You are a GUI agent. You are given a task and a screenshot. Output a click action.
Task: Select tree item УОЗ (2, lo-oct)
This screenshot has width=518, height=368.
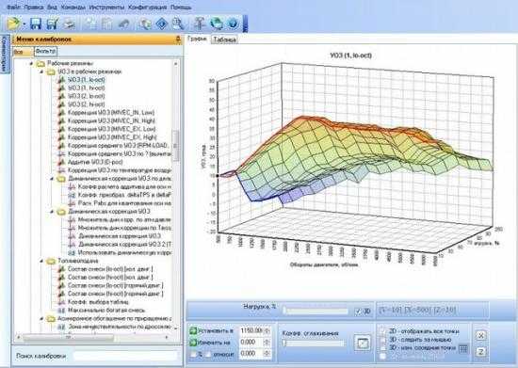click(x=86, y=96)
